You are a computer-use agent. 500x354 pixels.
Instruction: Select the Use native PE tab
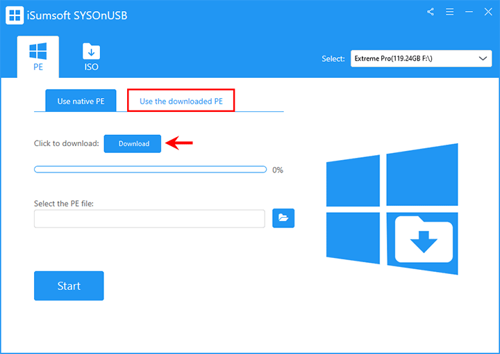[x=81, y=101]
